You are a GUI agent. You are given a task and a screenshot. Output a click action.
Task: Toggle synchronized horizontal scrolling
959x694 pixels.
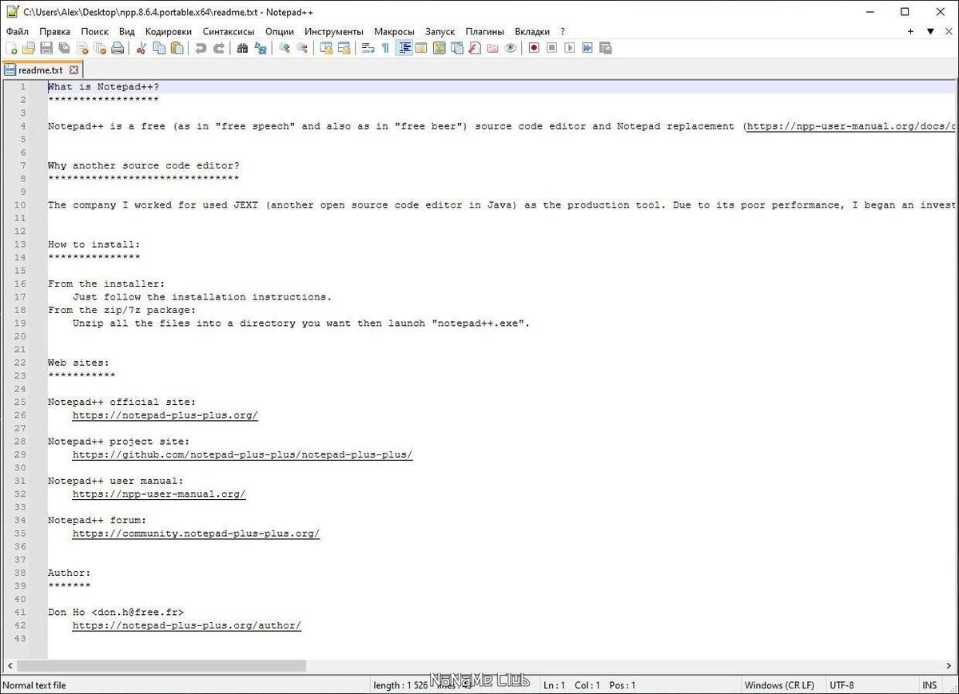344,48
